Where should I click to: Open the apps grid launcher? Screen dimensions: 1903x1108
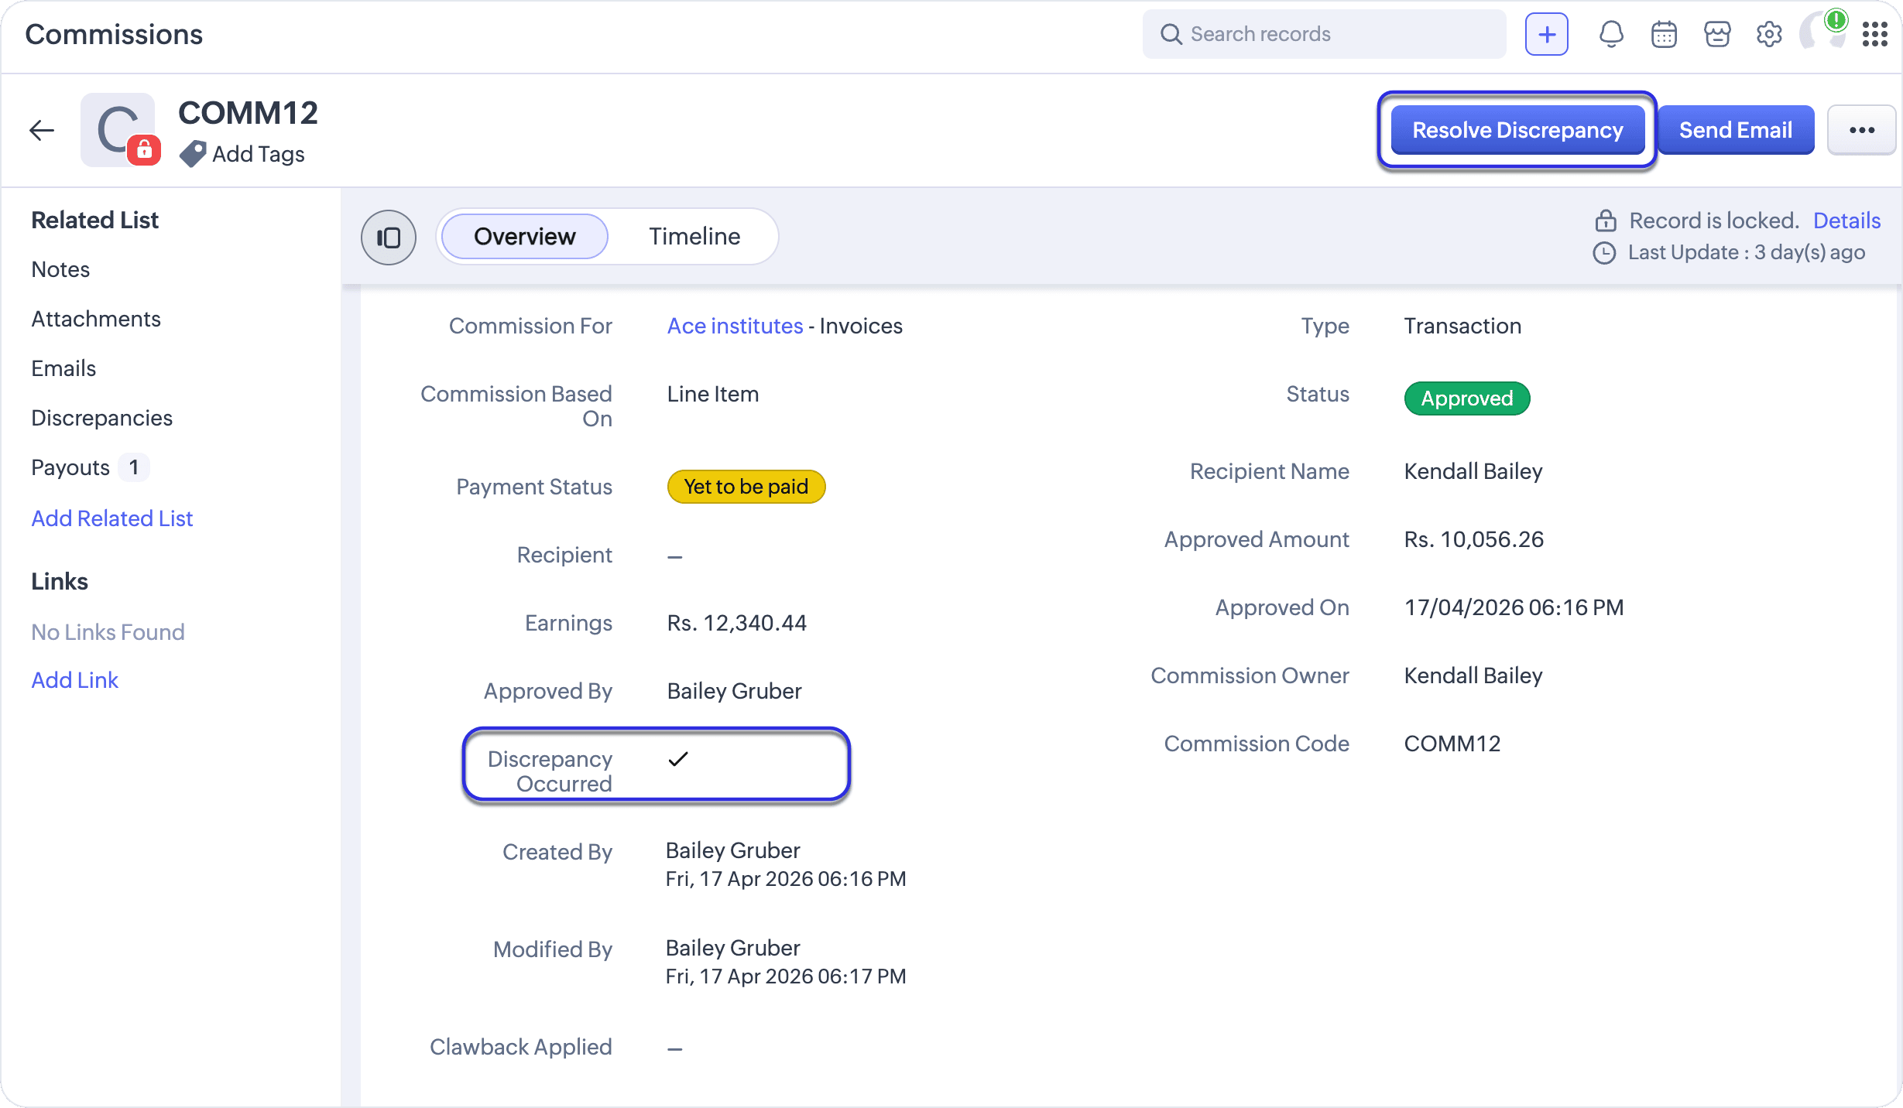click(x=1874, y=34)
